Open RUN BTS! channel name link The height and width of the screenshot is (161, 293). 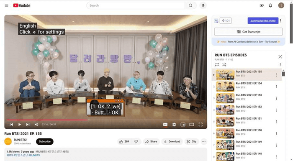click(x=20, y=140)
